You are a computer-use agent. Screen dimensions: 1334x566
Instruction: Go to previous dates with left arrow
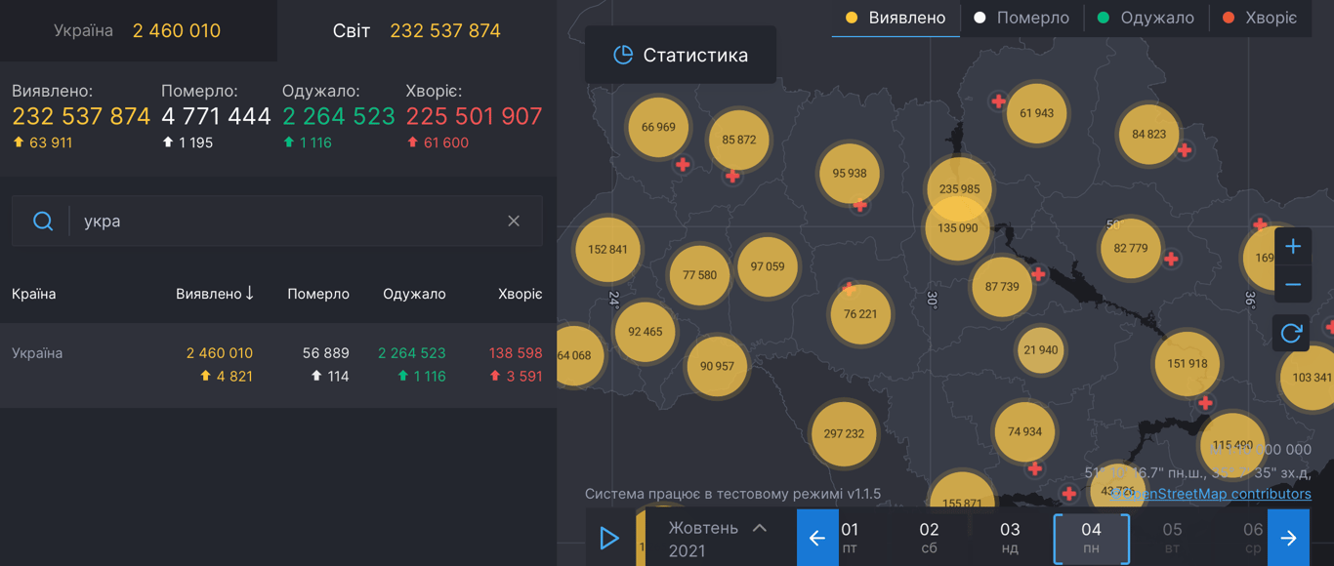(x=817, y=538)
